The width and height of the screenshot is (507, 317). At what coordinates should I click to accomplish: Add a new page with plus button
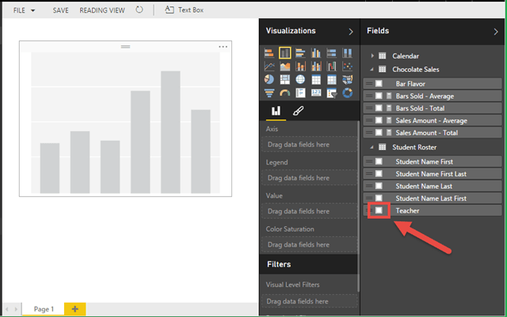(75, 309)
